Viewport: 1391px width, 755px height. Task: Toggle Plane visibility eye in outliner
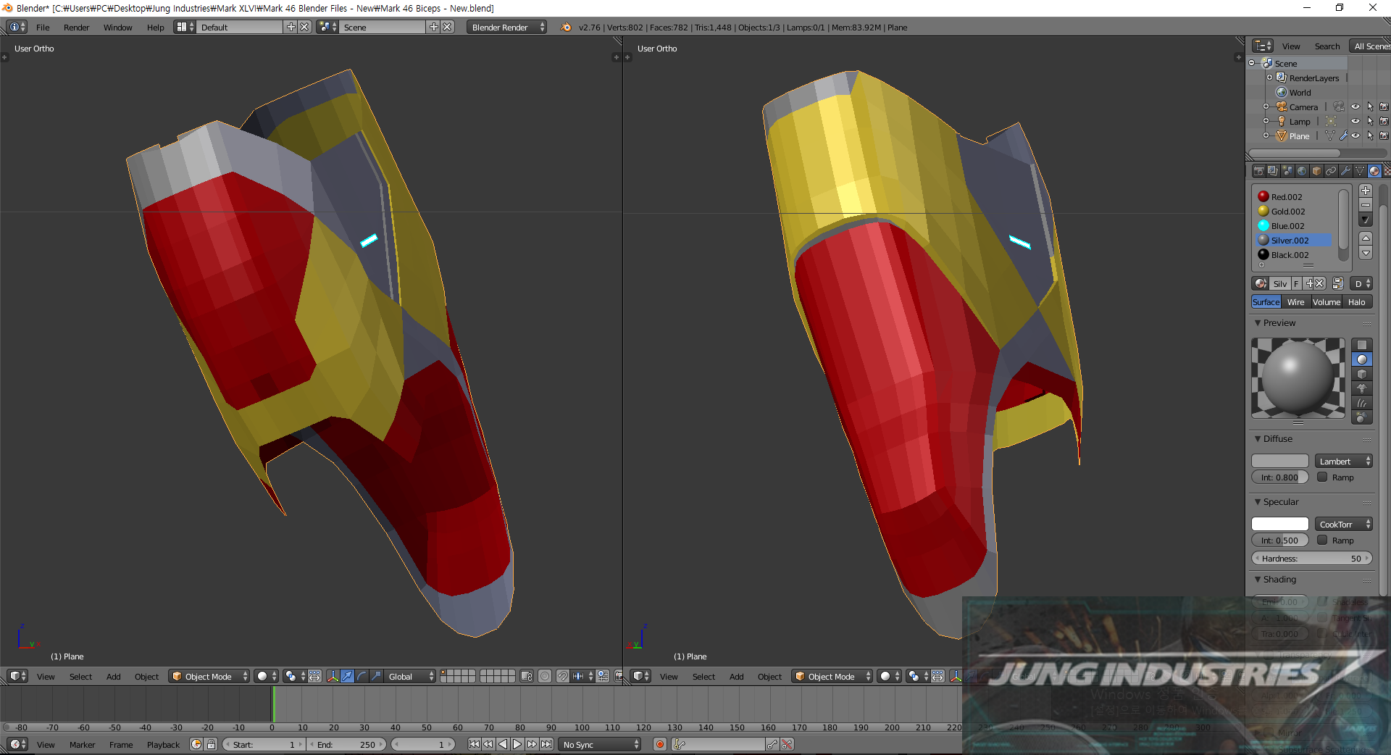coord(1355,135)
